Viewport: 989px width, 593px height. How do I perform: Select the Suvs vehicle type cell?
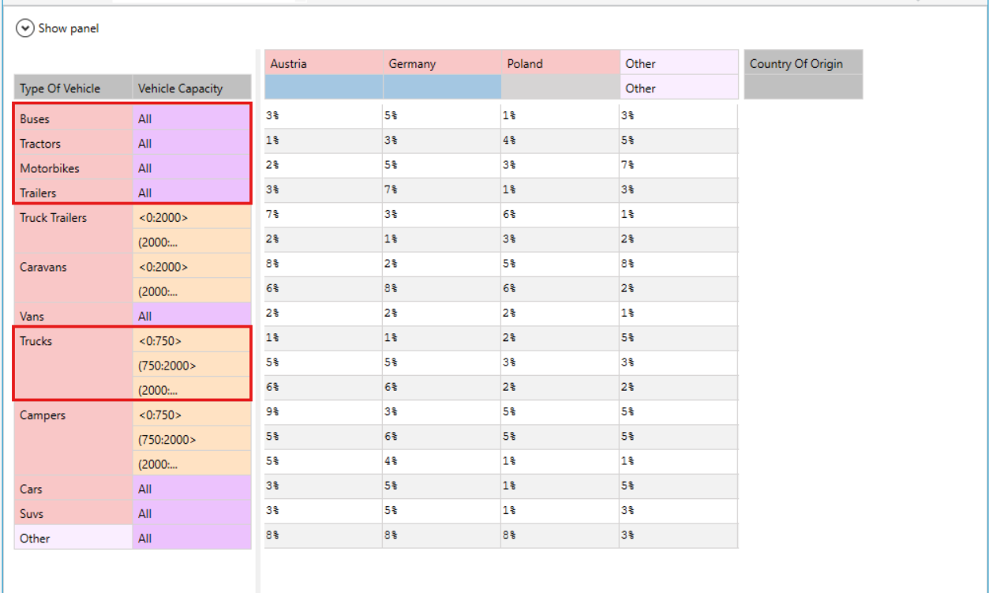tap(73, 513)
